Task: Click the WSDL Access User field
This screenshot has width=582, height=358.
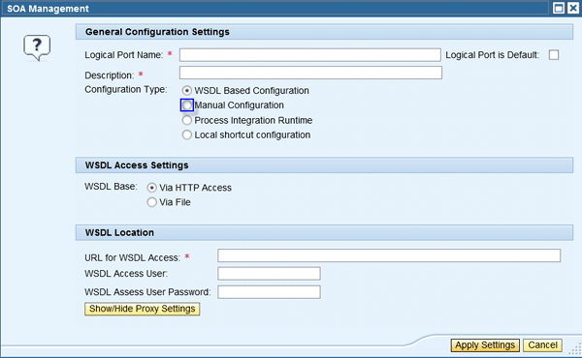Action: [x=269, y=274]
